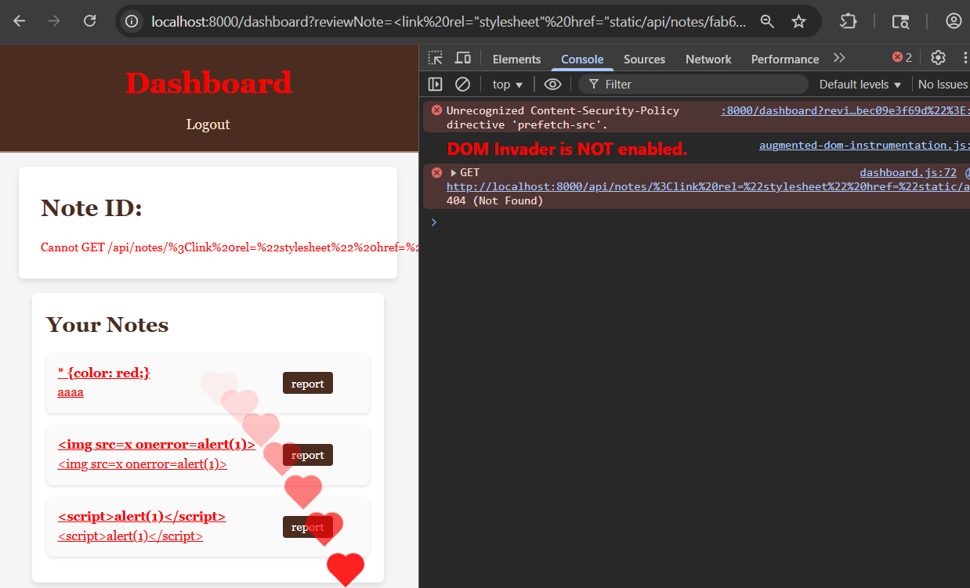
Task: Click into the console Filter field
Action: coord(697,84)
